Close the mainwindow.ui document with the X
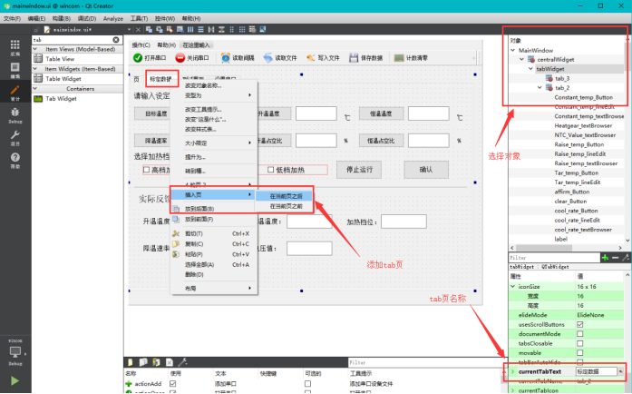 [x=138, y=29]
